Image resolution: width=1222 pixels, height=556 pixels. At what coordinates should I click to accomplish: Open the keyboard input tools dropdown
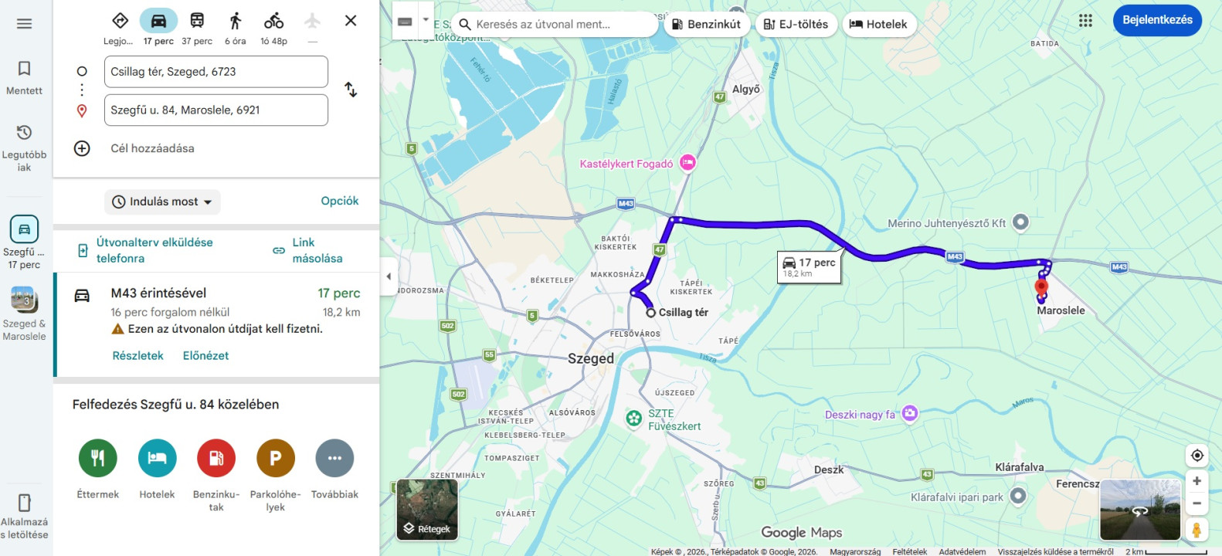point(425,21)
